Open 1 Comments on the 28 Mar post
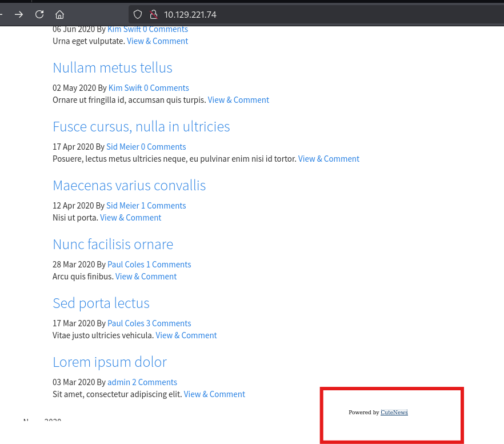Image resolution: width=504 pixels, height=444 pixels. 169,264
